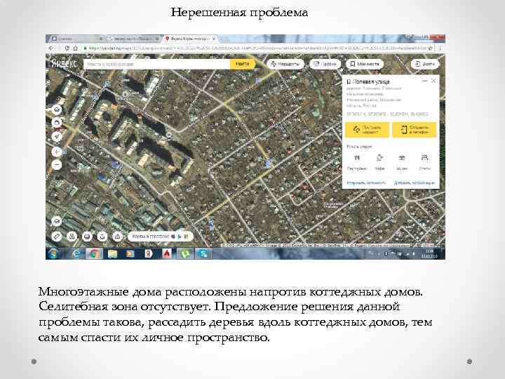
Task: Close the Полевая улица info card
Action: [x=433, y=81]
